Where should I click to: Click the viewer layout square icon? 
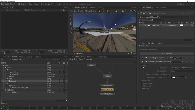pos(116,11)
